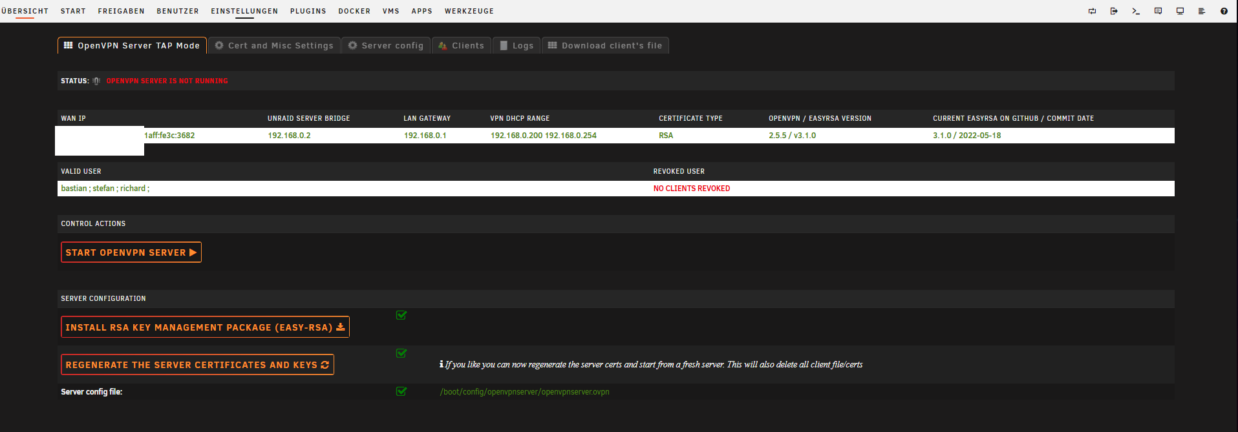The width and height of the screenshot is (1238, 432).
Task: Click the monitor info icon in the header
Action: [x=1180, y=11]
